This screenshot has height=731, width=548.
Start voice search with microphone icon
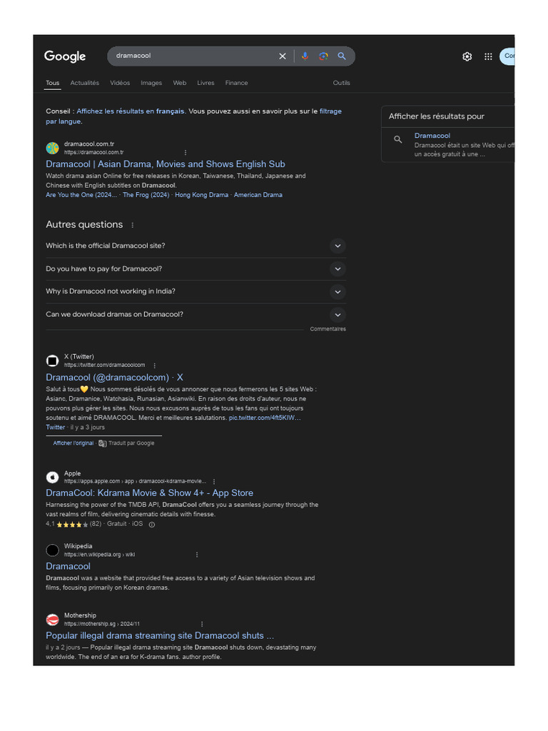pyautogui.click(x=305, y=56)
